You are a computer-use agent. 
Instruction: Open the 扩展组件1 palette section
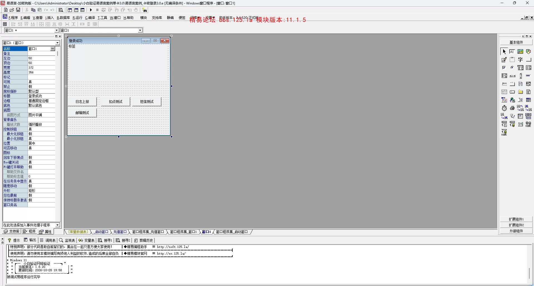point(516,219)
